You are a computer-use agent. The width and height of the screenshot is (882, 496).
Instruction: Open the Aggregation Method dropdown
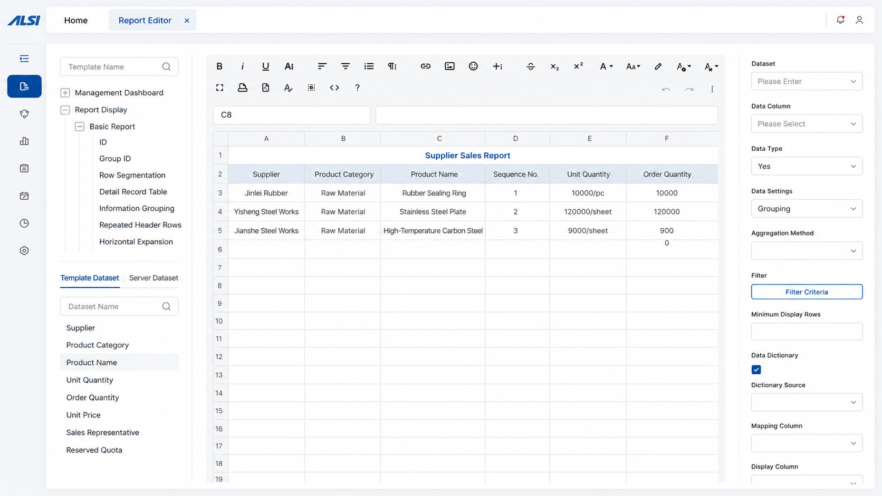tap(807, 251)
